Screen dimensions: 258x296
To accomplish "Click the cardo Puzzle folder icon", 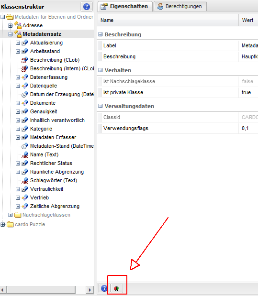I will [x=10, y=224].
